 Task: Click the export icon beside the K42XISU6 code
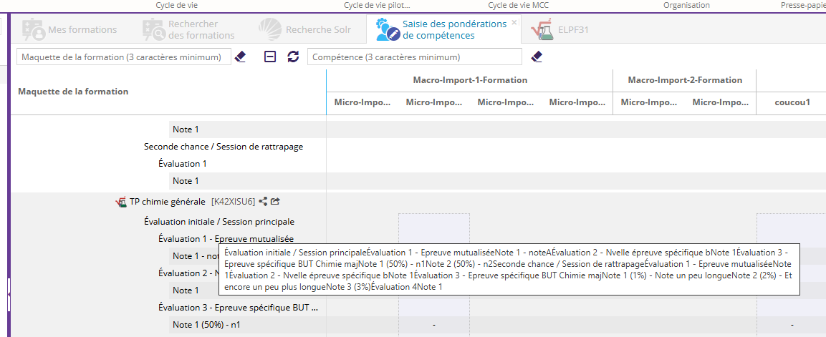[x=275, y=202]
